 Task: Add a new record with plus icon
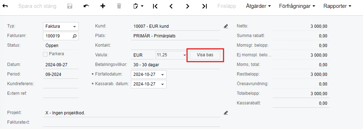(x=103, y=6)
